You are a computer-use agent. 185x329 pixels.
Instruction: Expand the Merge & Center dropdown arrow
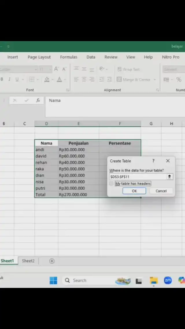tap(155, 80)
